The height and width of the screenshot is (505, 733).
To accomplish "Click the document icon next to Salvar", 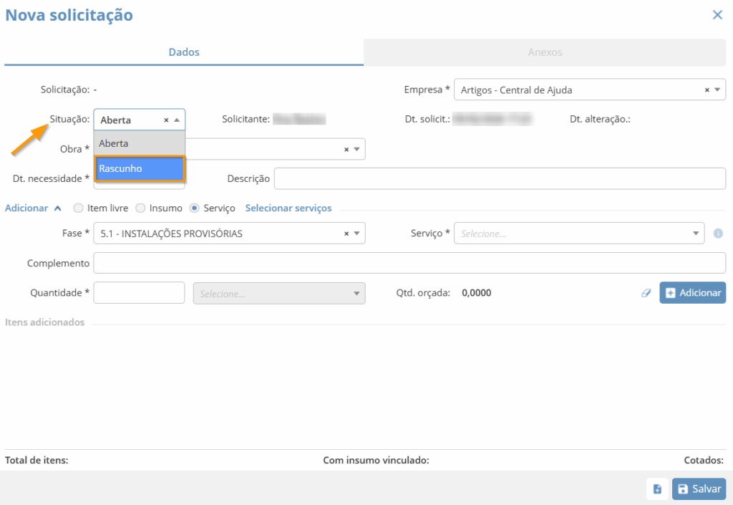I will [x=657, y=489].
